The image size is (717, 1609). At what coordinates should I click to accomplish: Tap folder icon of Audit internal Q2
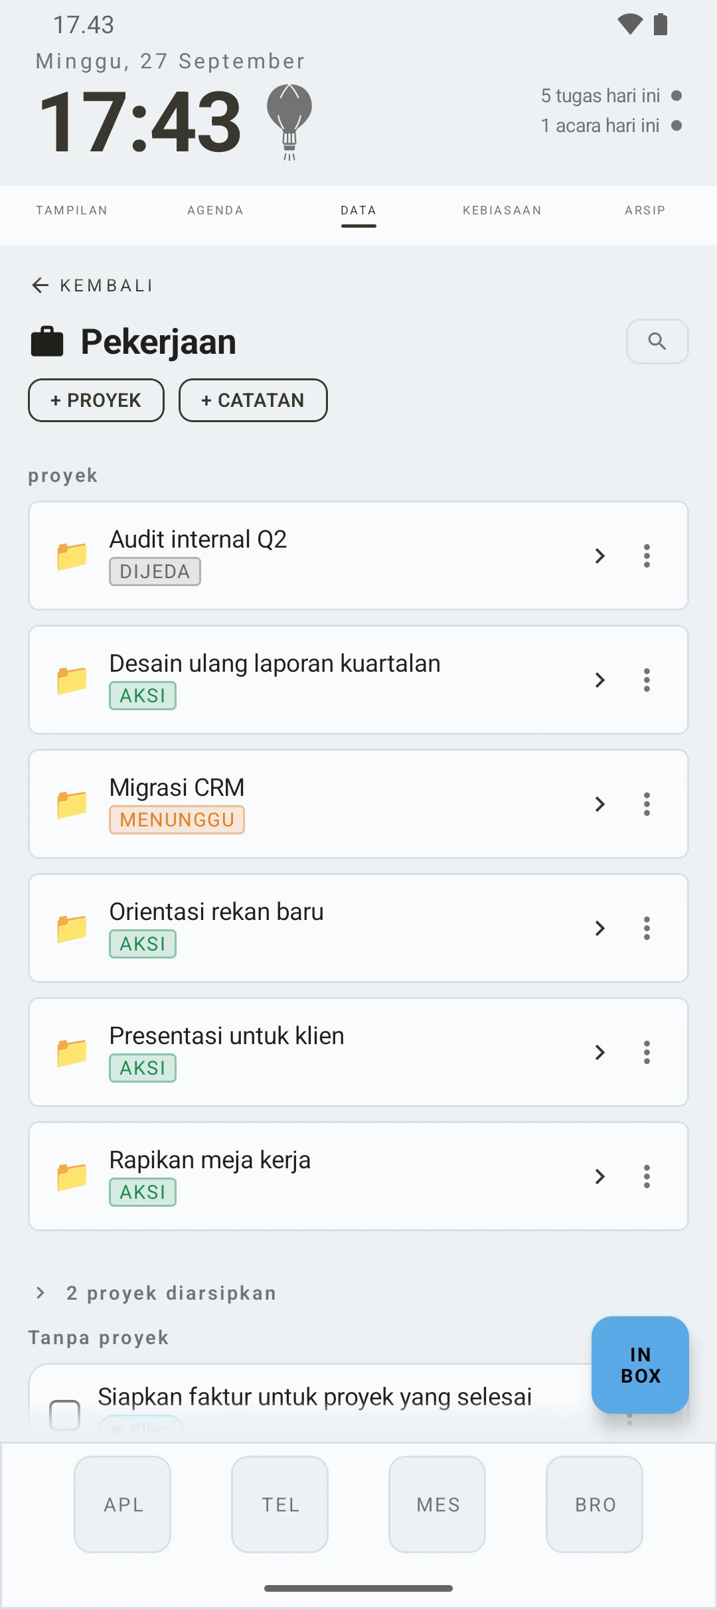coord(72,556)
